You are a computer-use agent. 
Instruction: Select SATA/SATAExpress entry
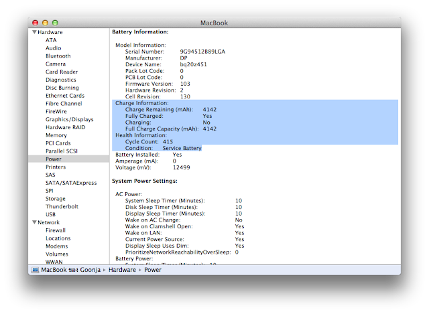click(x=71, y=183)
